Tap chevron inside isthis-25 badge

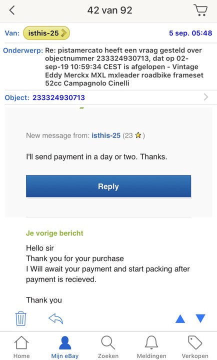[x=64, y=33]
